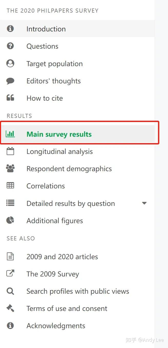Screen dimensions: 168x348
Task: Select the calendar icon for Longitudinal analysis
Action: pos(10,151)
